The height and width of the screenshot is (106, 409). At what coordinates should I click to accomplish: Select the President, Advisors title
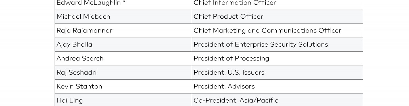pos(224,86)
